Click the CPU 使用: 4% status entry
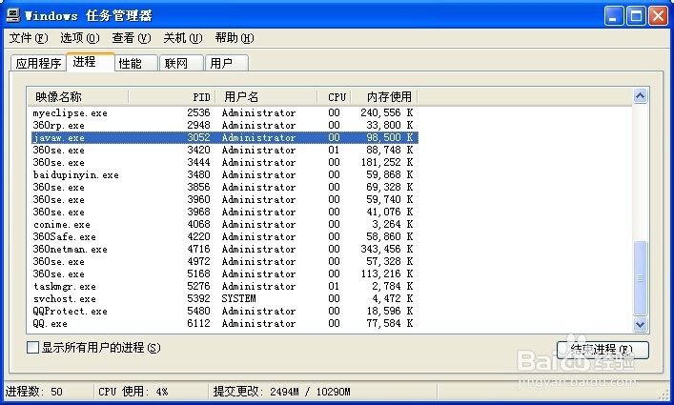The image size is (674, 405). point(133,392)
